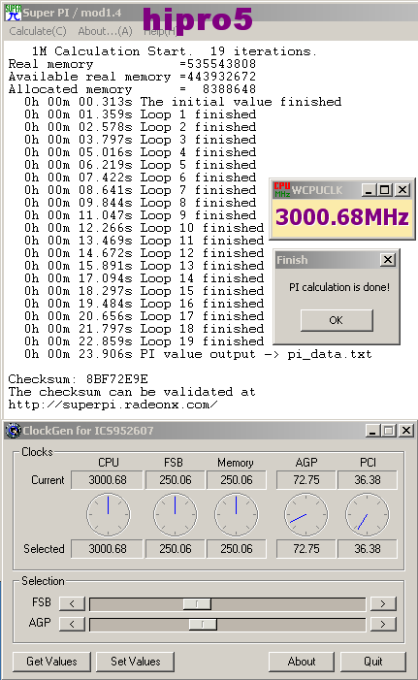Click the FSB clock gauge dial
This screenshot has width=418, height=680.
point(176,514)
